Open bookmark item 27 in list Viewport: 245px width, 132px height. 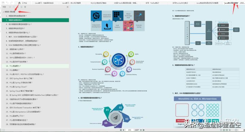click(x=17, y=120)
